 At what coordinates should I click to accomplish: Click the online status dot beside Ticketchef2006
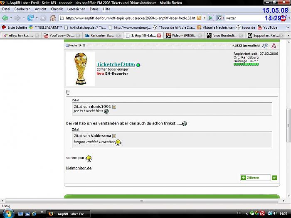click(x=138, y=65)
